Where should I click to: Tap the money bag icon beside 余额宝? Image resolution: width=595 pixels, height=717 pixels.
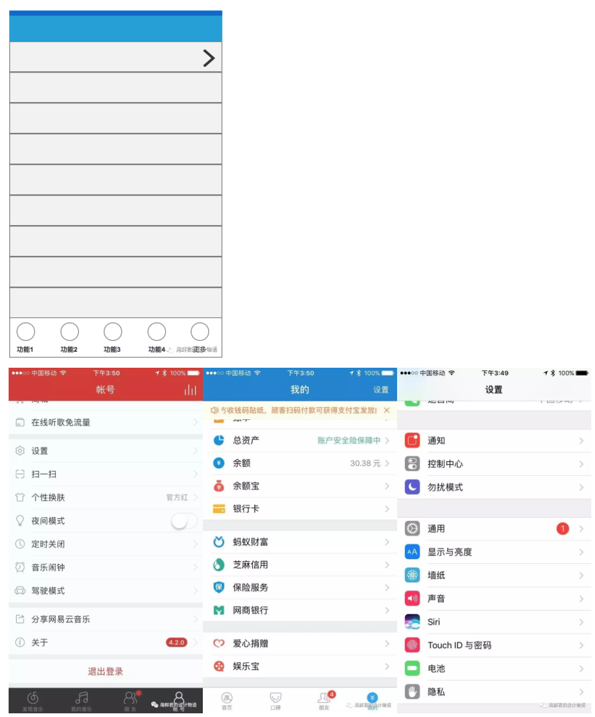[219, 486]
